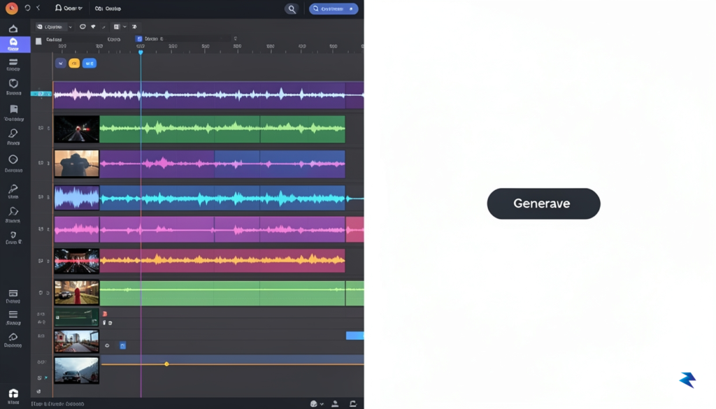
Task: Open the toolbar combo box dropdown
Action: [x=55, y=27]
